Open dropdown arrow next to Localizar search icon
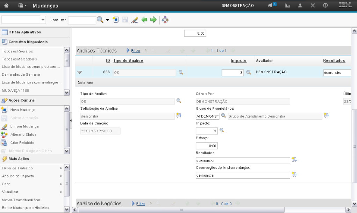Screen dimensions: 357x213 point(108,20)
